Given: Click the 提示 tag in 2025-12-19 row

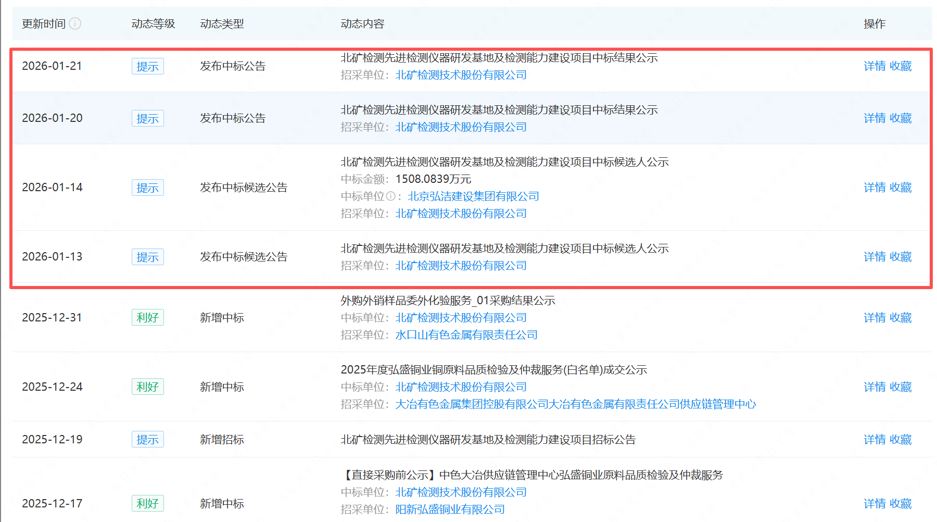Looking at the screenshot, I should pos(148,439).
